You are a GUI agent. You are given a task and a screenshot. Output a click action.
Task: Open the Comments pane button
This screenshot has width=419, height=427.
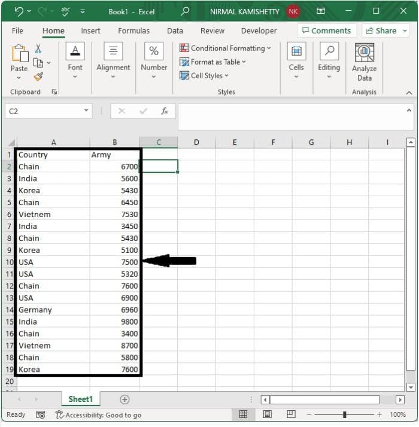click(x=327, y=30)
